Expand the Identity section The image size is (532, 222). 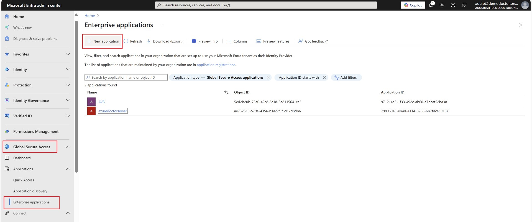click(68, 70)
